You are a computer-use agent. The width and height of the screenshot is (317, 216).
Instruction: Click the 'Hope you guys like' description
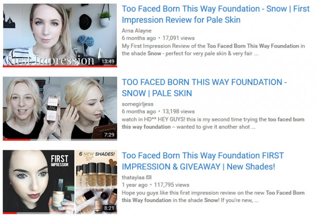[x=213, y=196]
